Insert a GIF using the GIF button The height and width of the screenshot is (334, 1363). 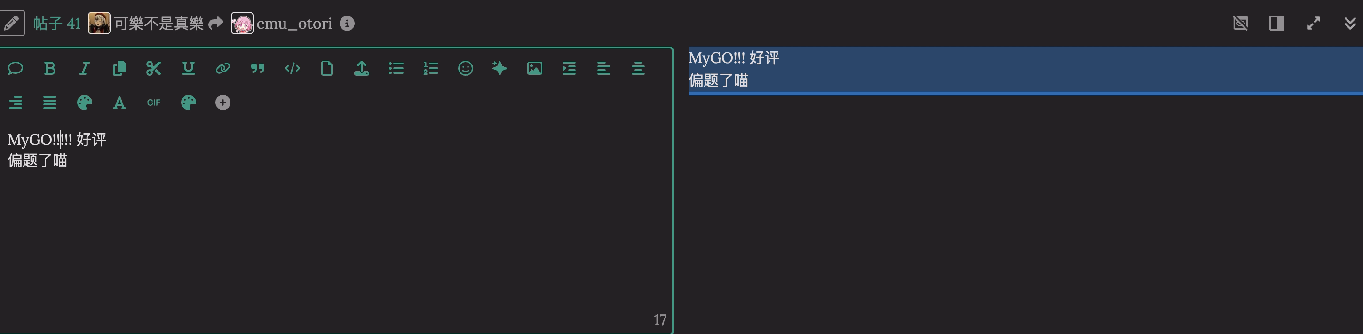tap(153, 103)
